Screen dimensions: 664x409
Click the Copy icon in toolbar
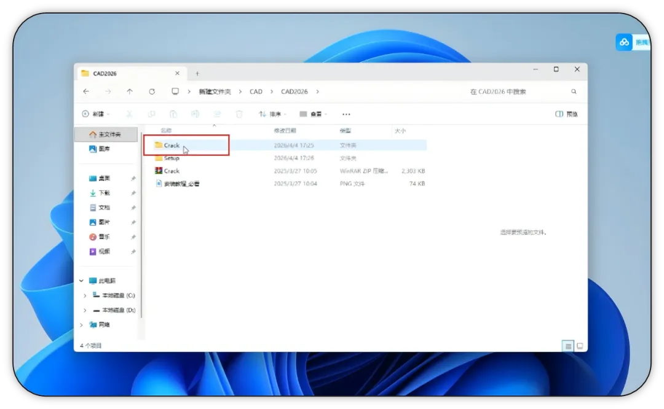(151, 114)
